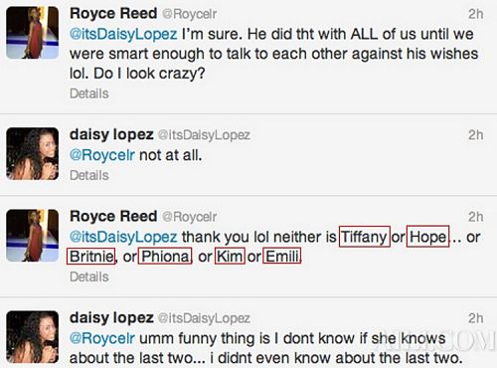Click @itsDaisyLopez mention in first tweet
The height and width of the screenshot is (368, 497).
click(x=123, y=35)
